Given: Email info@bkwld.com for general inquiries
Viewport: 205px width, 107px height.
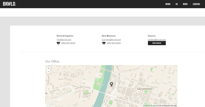Looking at the screenshot, I should click(64, 40).
